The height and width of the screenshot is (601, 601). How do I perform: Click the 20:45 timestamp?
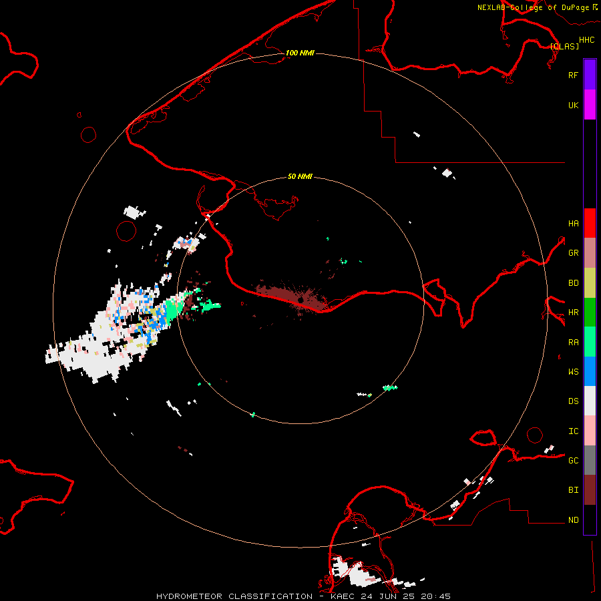point(436,596)
